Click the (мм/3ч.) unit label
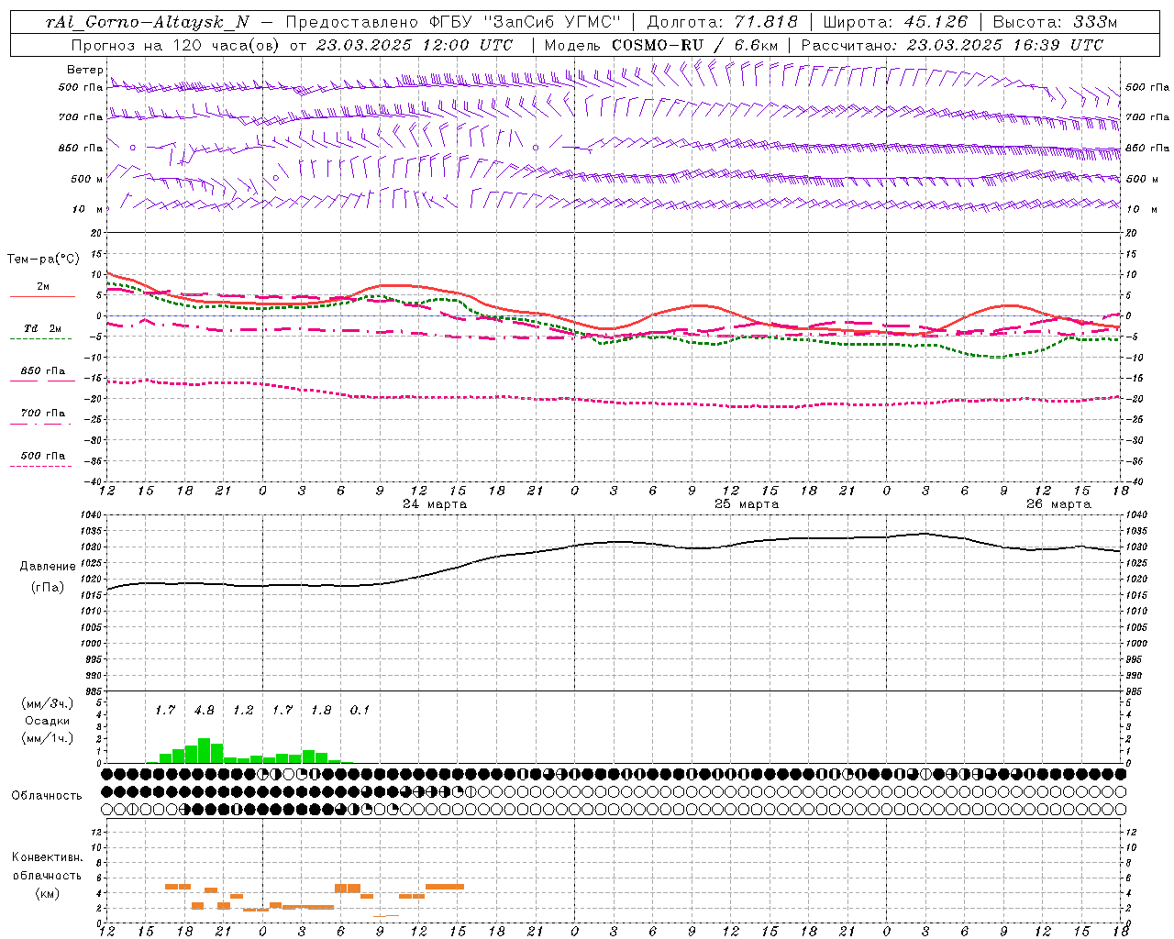Viewport: 1174px width, 939px height. [48, 703]
